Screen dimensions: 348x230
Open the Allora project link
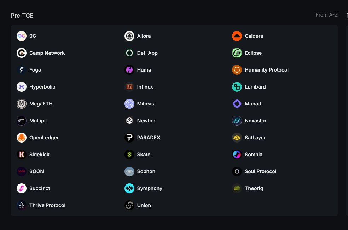(x=144, y=36)
